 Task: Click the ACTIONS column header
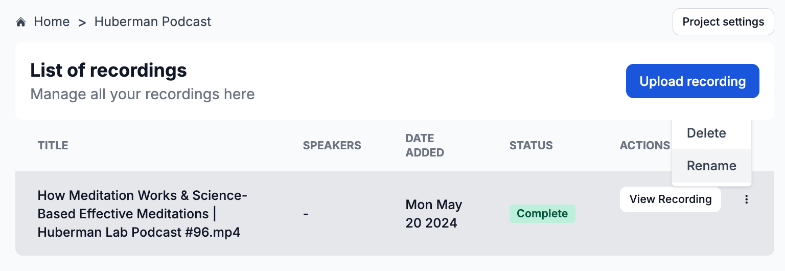point(644,145)
